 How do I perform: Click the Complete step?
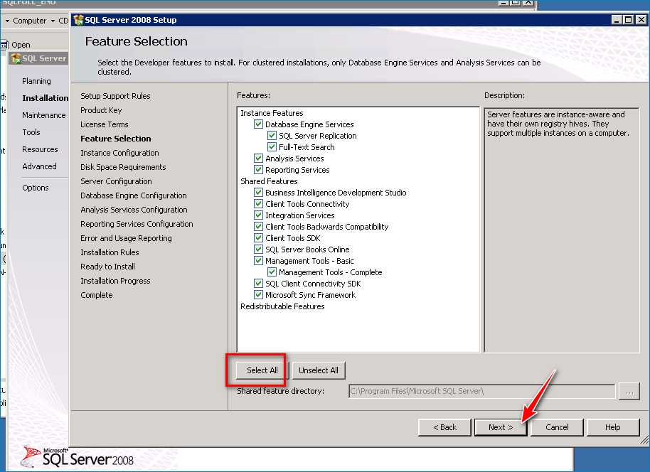point(96,295)
